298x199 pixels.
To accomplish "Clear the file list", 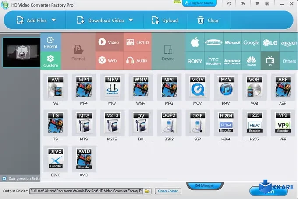I will (x=208, y=20).
